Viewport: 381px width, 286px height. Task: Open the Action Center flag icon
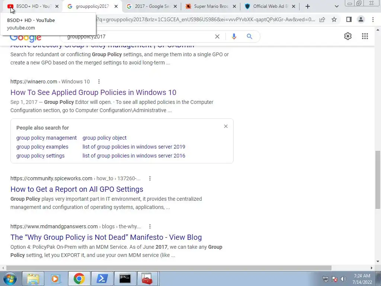point(334,279)
